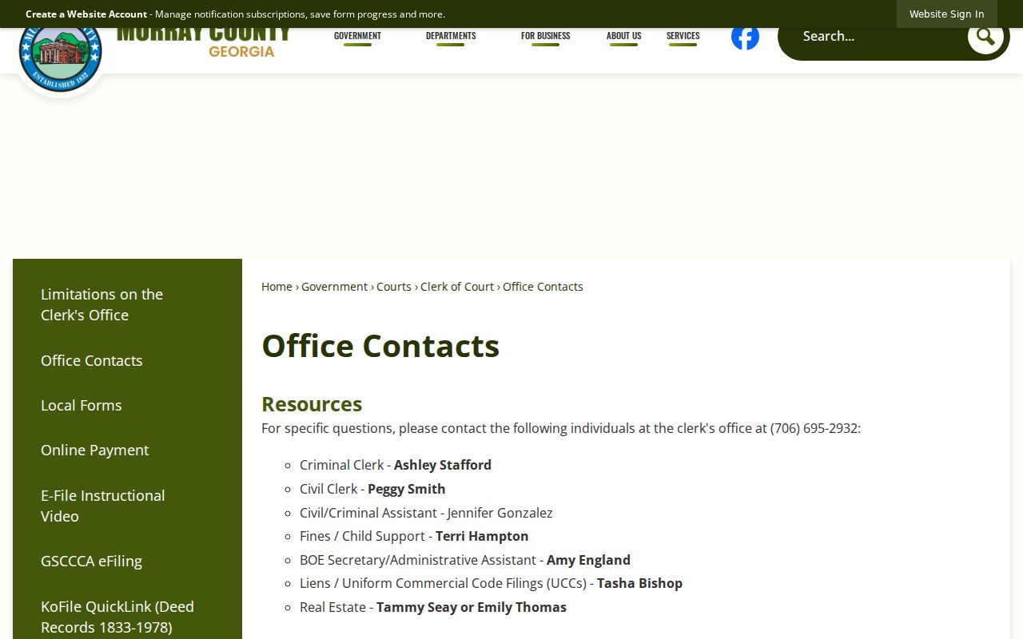Open GSCCCA eFiling in the sidebar

127,561
